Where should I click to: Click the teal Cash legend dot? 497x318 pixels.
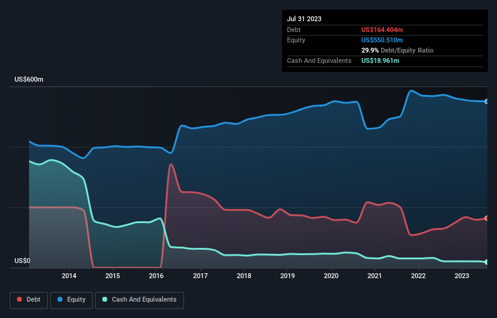(x=105, y=299)
